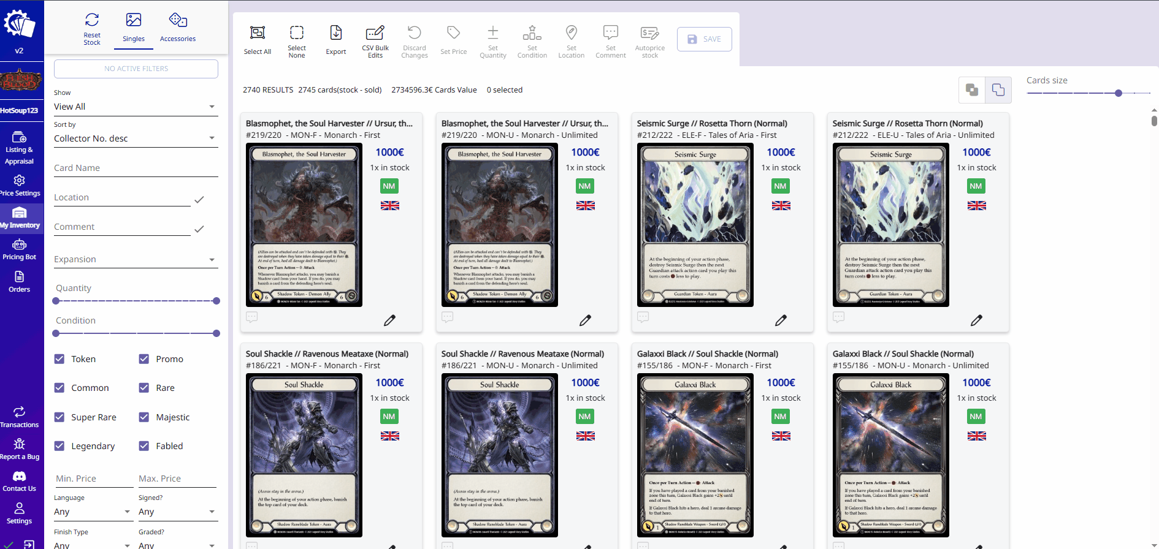Screen dimensions: 1159x549
Task: Click the Condition range slider left handle
Action: (56, 333)
